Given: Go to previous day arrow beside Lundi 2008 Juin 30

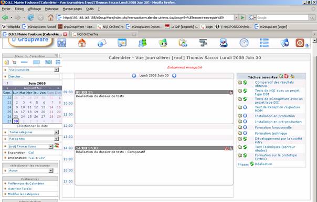Looking at the screenshot, I should [134, 76].
